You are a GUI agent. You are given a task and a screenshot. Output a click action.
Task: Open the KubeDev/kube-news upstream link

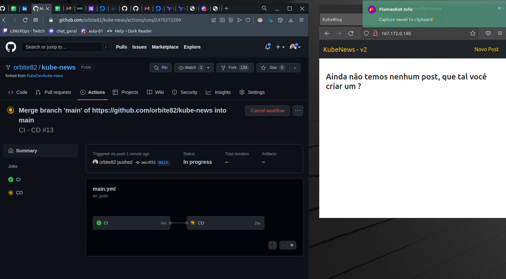tap(45, 76)
